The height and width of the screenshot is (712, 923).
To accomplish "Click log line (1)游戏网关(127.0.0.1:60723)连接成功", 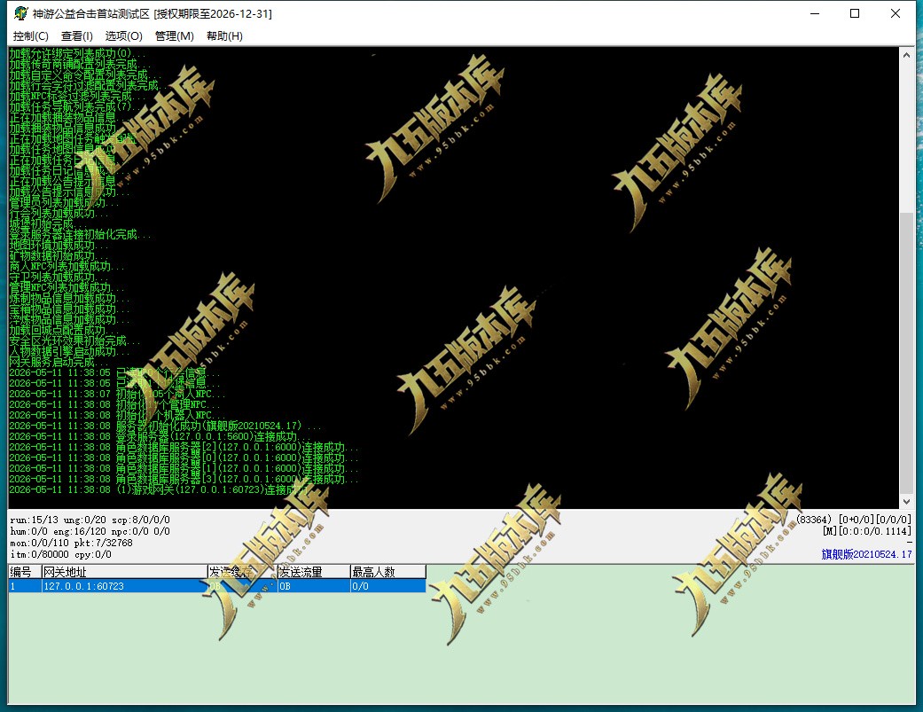I will (160, 489).
